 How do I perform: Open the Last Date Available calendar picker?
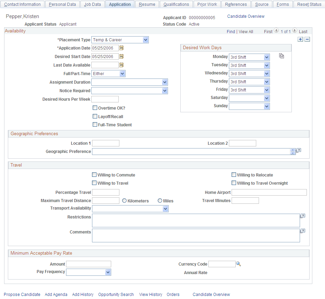tap(121, 65)
